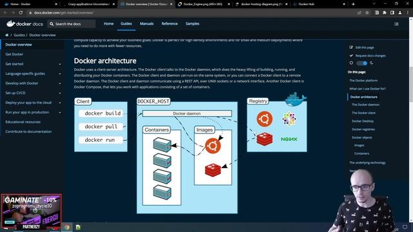Open Contribute to documentation link
Image resolution: width=413 pixels, height=232 pixels.
pos(28,131)
